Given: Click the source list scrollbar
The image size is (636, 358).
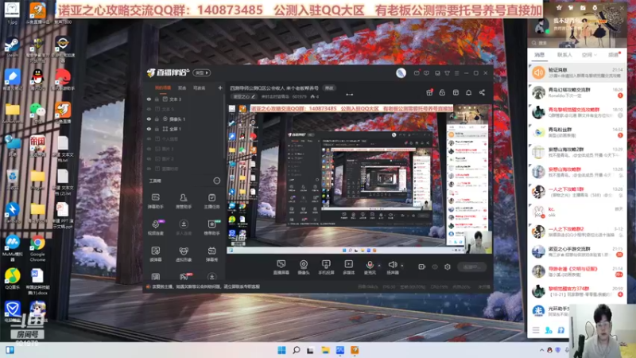Looking at the screenshot, I should 224,126.
